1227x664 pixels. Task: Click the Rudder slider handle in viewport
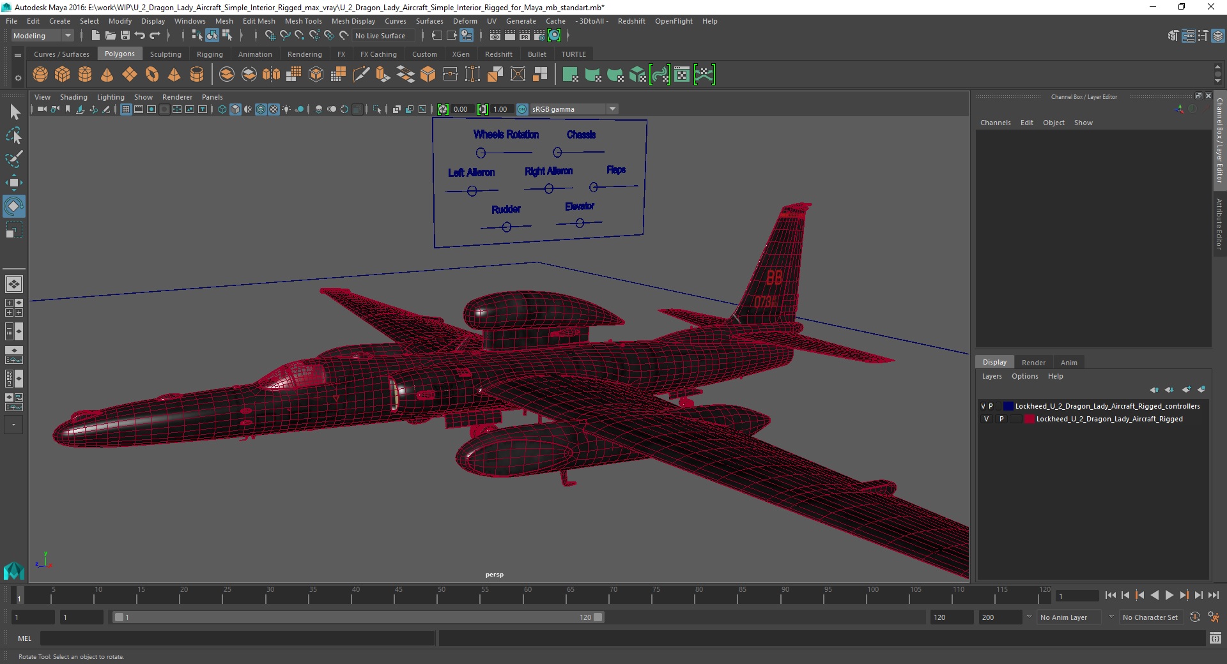506,227
